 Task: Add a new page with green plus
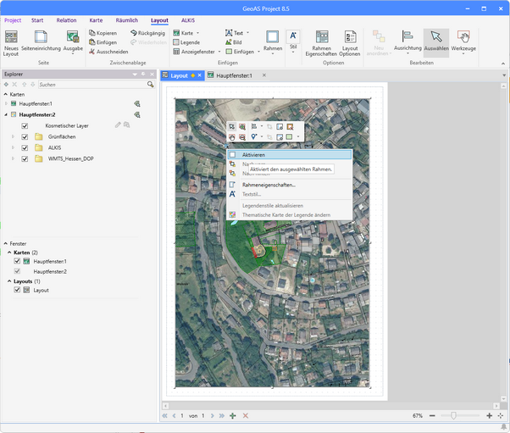233,416
